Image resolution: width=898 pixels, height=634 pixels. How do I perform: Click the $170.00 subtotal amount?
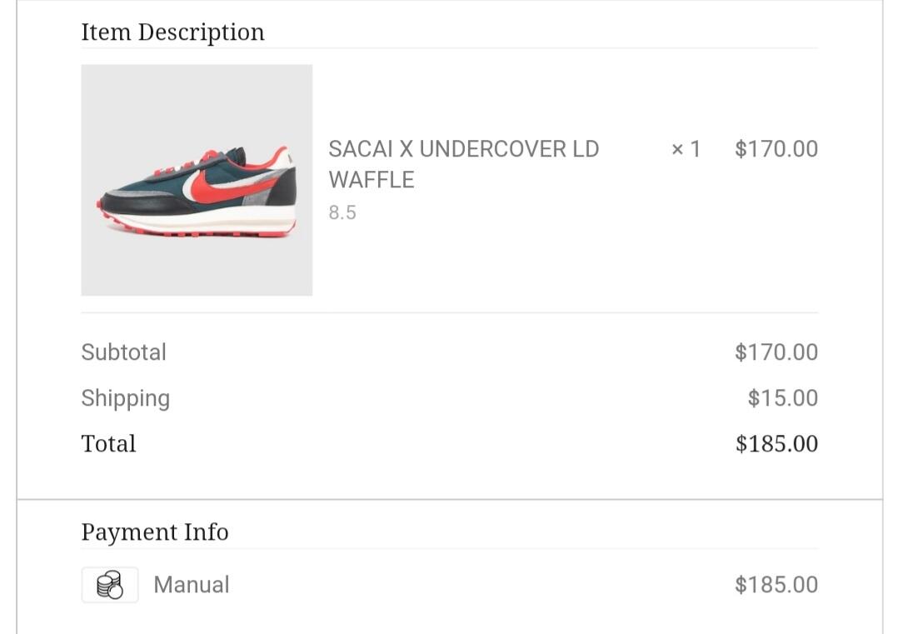(776, 352)
